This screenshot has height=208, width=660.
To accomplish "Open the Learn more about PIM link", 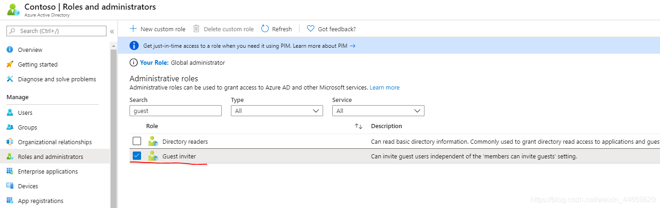I will click(x=324, y=46).
